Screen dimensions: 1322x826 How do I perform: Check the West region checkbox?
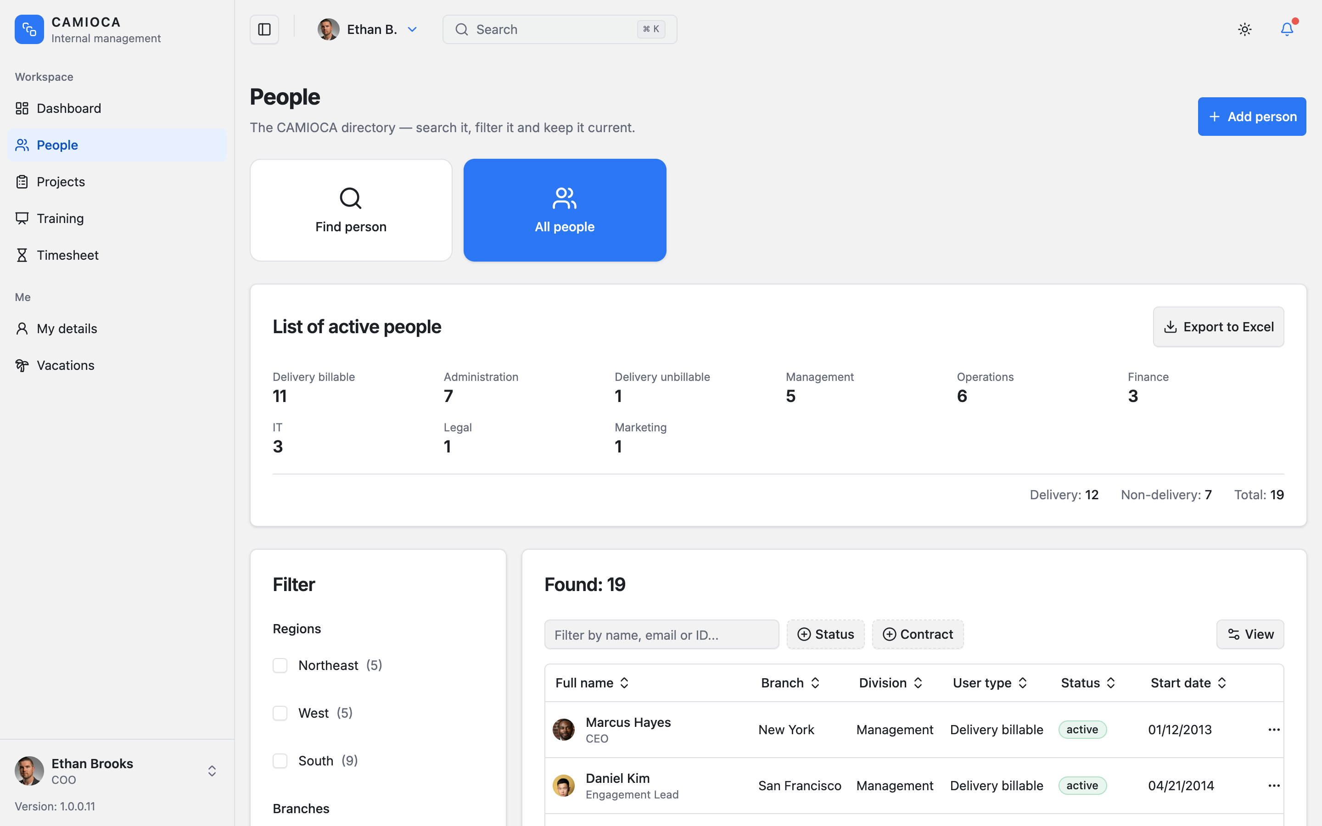click(280, 713)
